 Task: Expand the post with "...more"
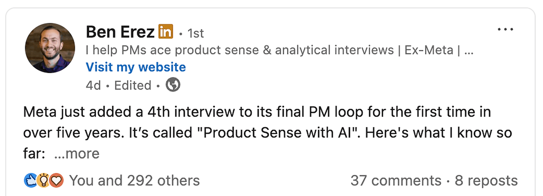point(77,154)
